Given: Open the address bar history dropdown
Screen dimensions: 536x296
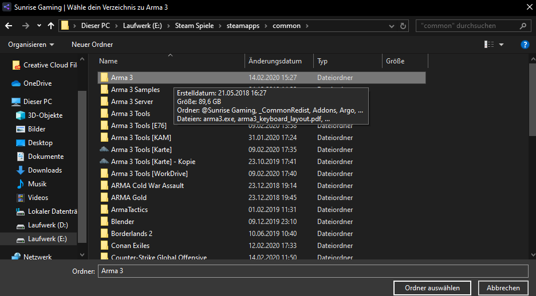Looking at the screenshot, I should (391, 26).
